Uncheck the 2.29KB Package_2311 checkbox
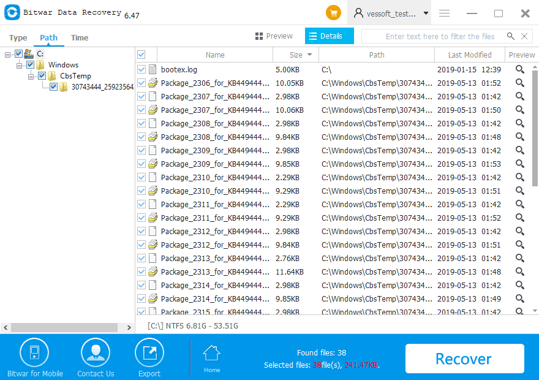Viewport: 539px width, 380px height. 141,204
